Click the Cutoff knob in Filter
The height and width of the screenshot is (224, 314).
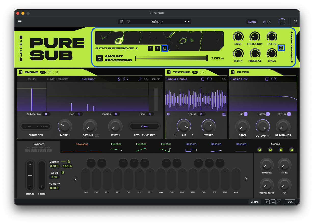point(263,126)
